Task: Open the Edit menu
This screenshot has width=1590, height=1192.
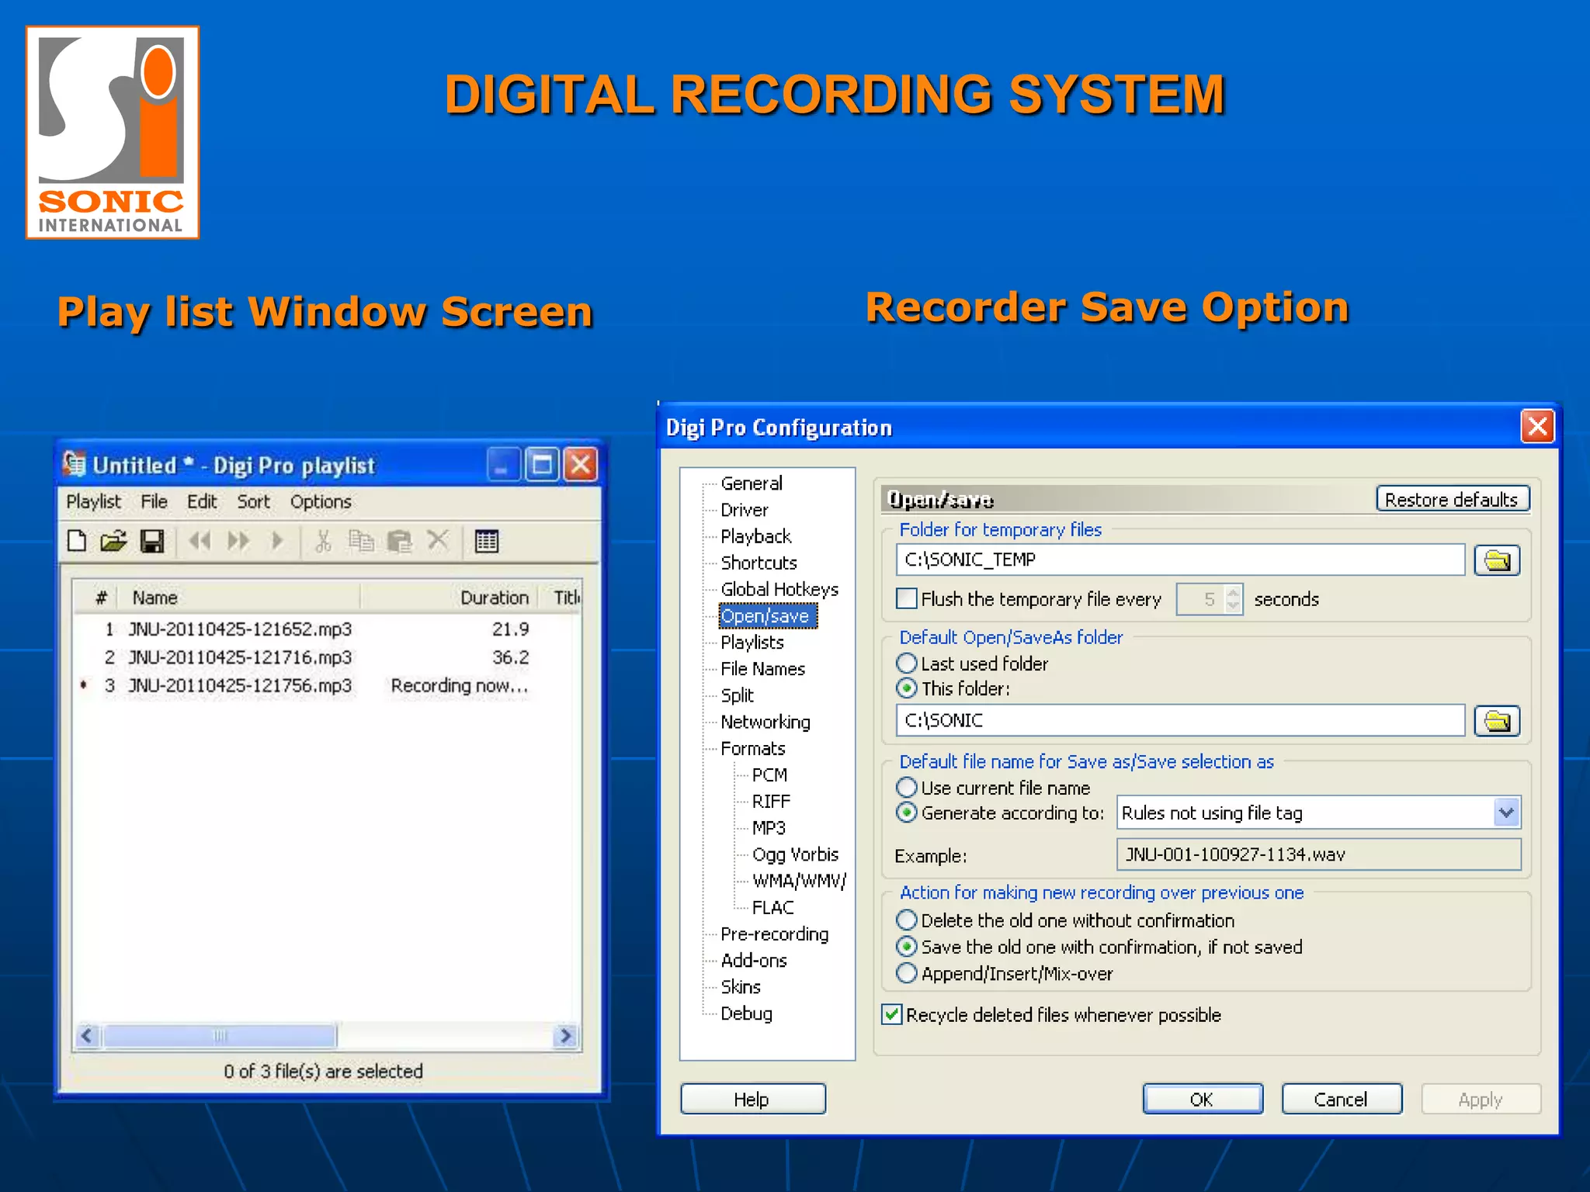Action: click(x=202, y=501)
